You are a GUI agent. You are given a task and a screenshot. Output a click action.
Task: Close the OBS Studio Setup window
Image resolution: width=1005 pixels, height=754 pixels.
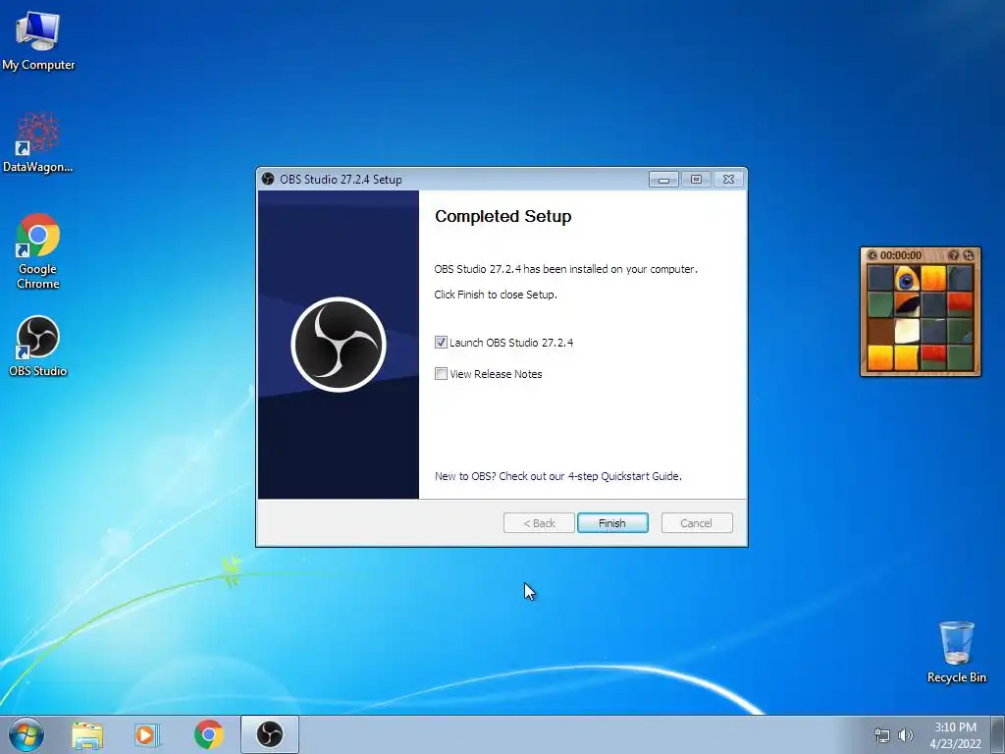pyautogui.click(x=729, y=180)
